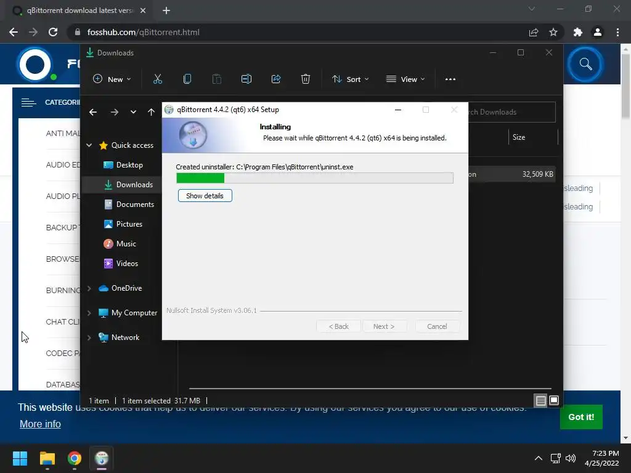Viewport: 631px width, 473px height.
Task: Click Show details in qBittorrent Setup
Action: pos(205,196)
